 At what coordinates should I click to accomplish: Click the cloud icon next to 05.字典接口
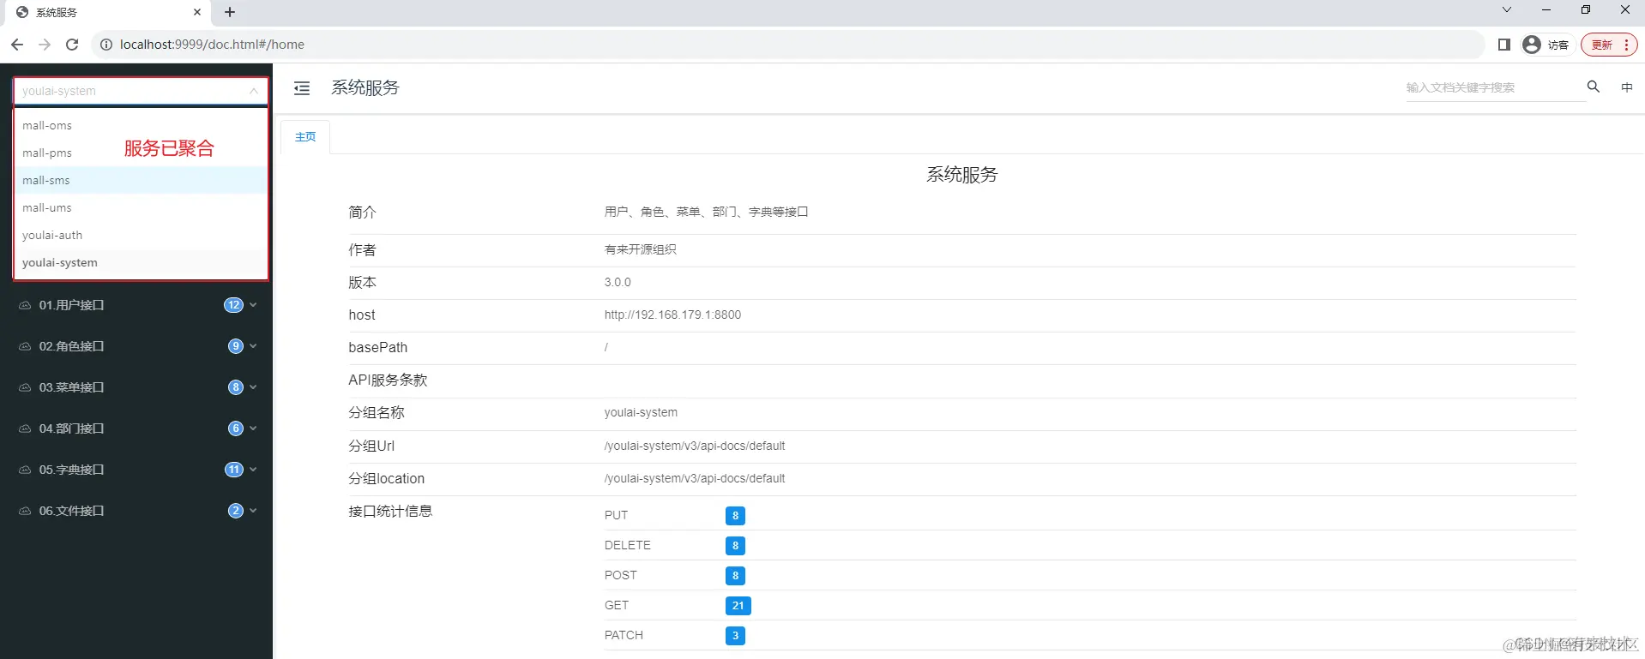(25, 470)
